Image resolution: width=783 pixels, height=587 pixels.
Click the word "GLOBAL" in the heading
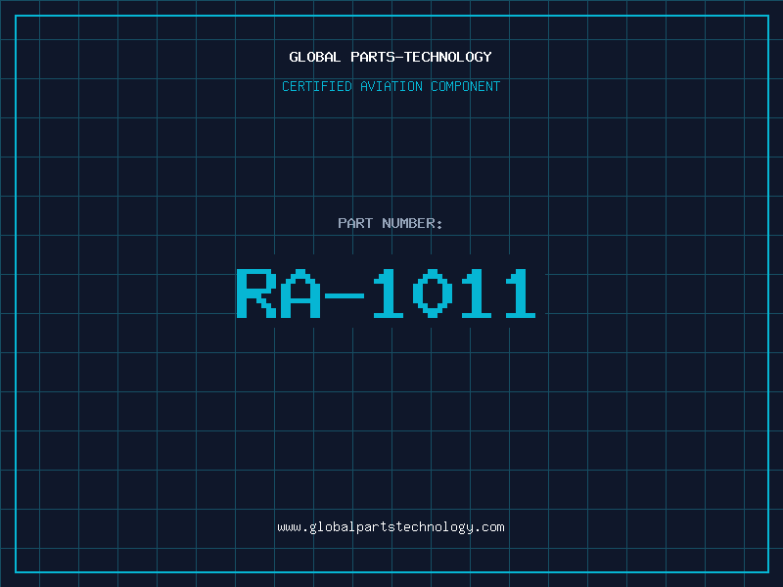(315, 58)
